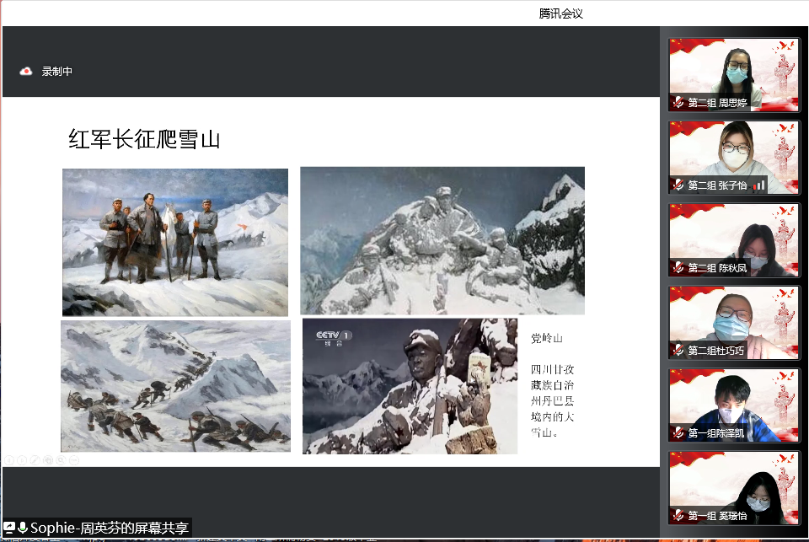Click muted mic icon for 杜巧巧

pyautogui.click(x=678, y=351)
